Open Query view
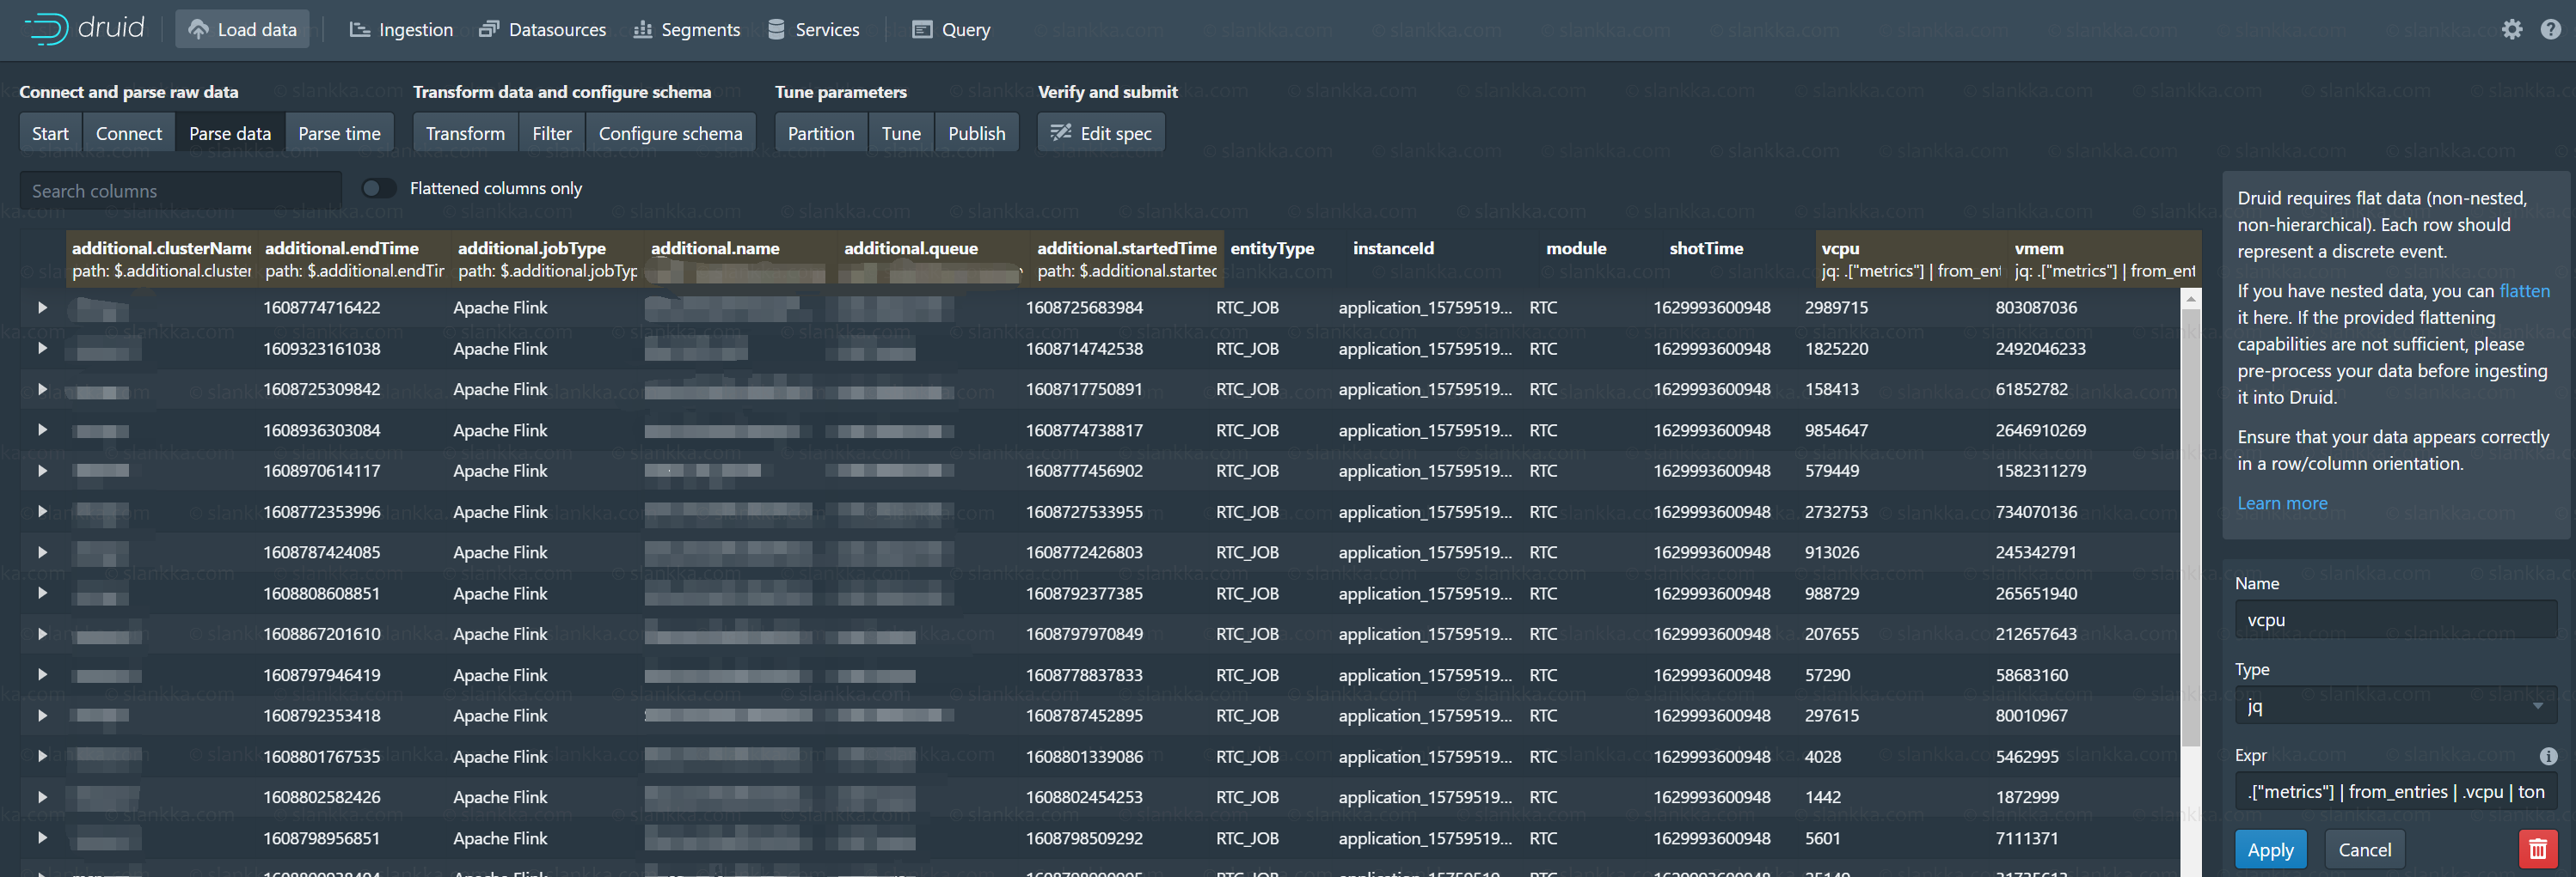Viewport: 2576px width, 877px height. point(951,29)
